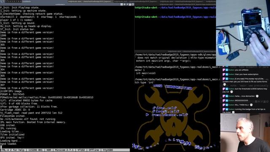Click the grid layout icon above the minicom terminal

(121, 4)
